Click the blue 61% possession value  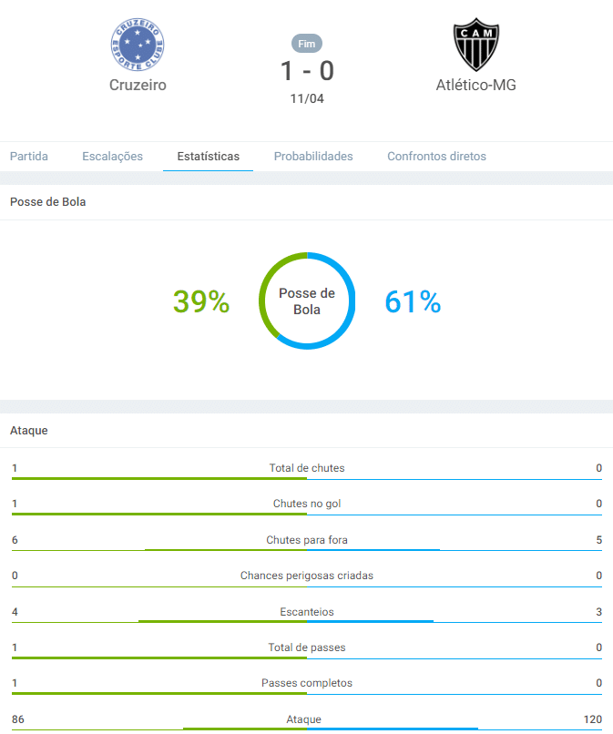(413, 301)
